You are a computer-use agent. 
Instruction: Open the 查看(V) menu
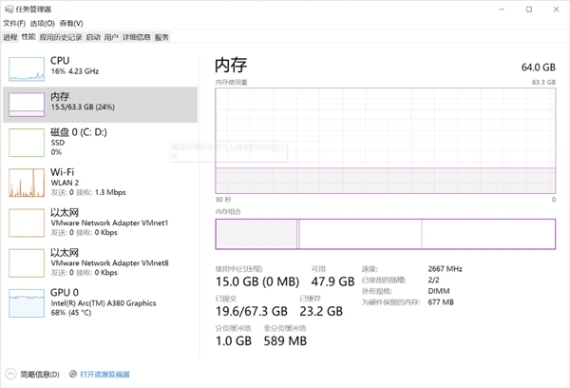point(71,23)
